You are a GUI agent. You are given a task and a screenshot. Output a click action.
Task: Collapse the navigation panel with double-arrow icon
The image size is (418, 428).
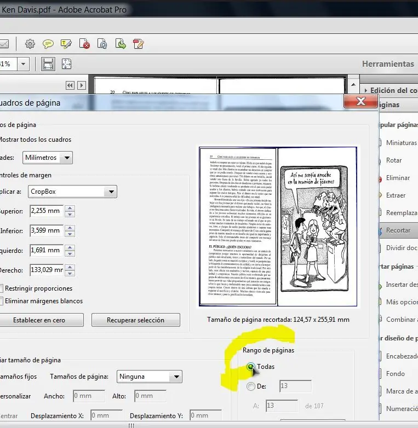click(70, 85)
